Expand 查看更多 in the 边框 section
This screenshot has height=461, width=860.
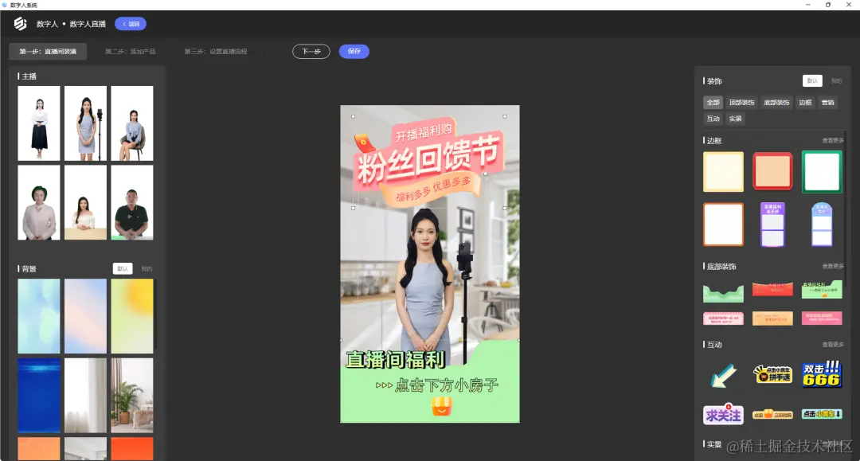(831, 140)
